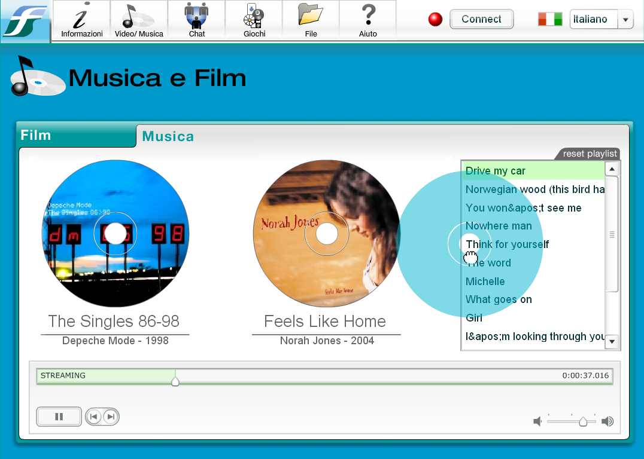This screenshot has height=459, width=644.
Task: Select Girl track in playlist
Action: [x=533, y=318]
